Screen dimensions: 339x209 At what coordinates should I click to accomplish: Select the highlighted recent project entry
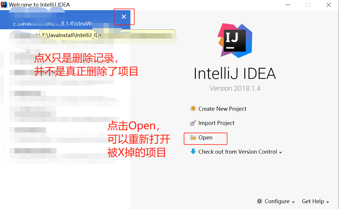[x=65, y=20]
